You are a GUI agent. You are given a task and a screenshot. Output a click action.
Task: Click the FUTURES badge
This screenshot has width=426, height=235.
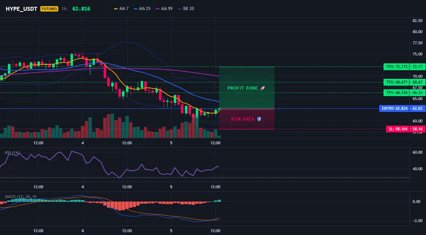49,9
